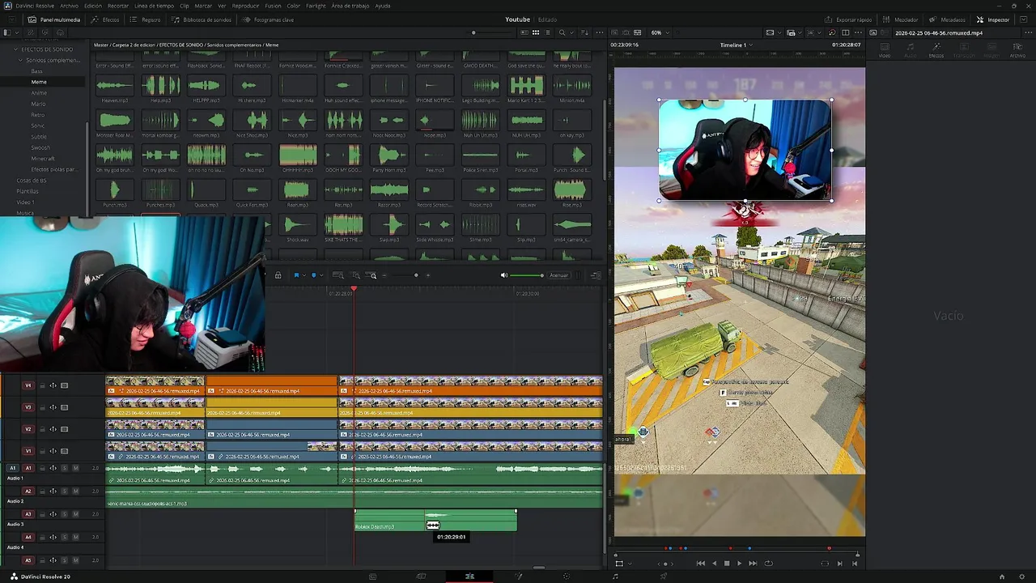Open the Efectos panel in the toolbar
This screenshot has height=583, width=1036.
105,19
